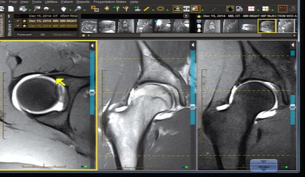The image size is (305, 177).
Task: Open the Tools menu
Action: (36, 2)
